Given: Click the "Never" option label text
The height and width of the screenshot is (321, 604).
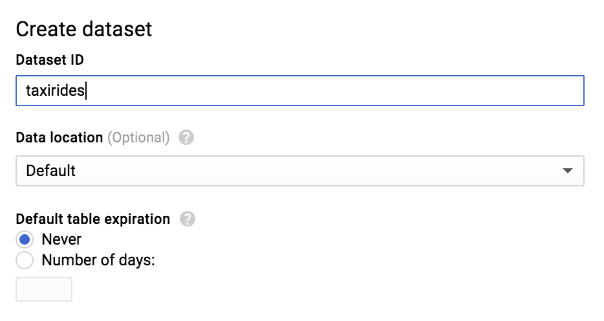Looking at the screenshot, I should click(61, 239).
